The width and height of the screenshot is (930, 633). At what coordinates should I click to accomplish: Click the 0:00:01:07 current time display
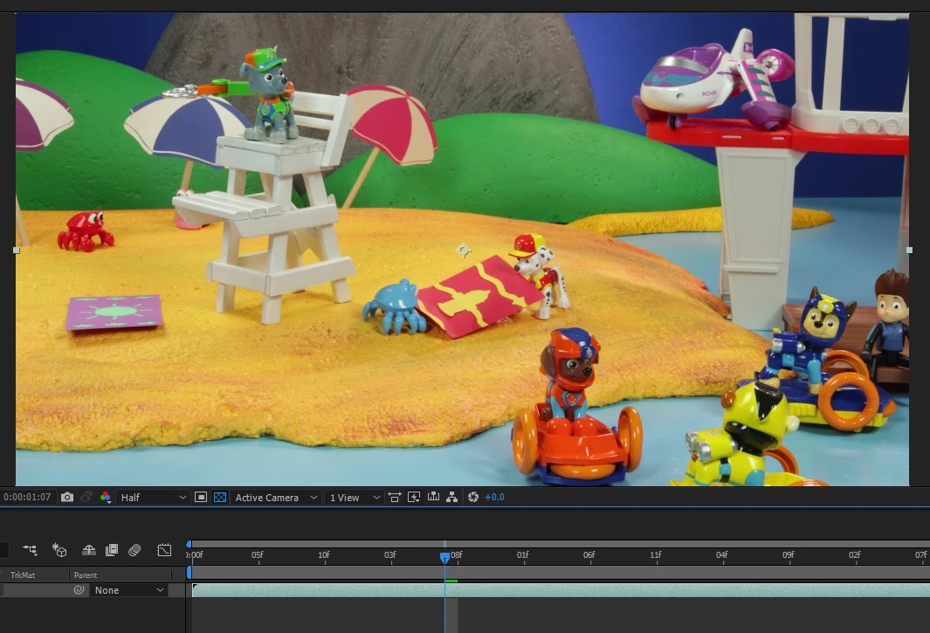pyautogui.click(x=27, y=497)
